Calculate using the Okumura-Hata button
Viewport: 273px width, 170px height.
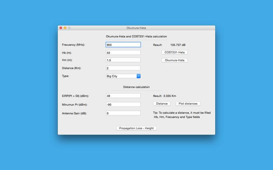[174, 60]
